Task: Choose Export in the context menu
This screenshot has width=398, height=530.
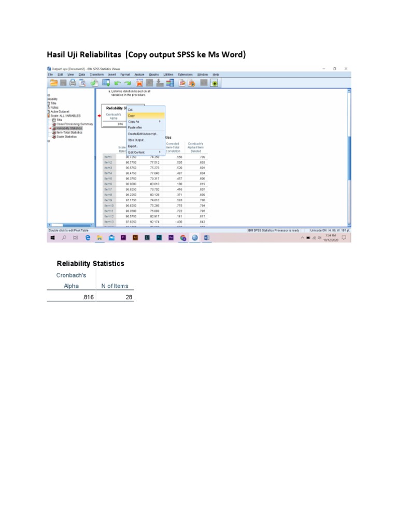Action: pos(146,146)
